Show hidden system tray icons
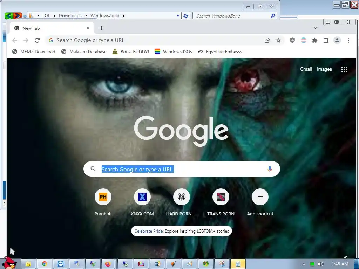The height and width of the screenshot is (269, 359). click(304, 264)
